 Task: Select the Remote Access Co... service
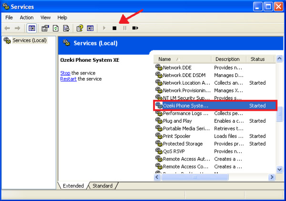point(215,167)
